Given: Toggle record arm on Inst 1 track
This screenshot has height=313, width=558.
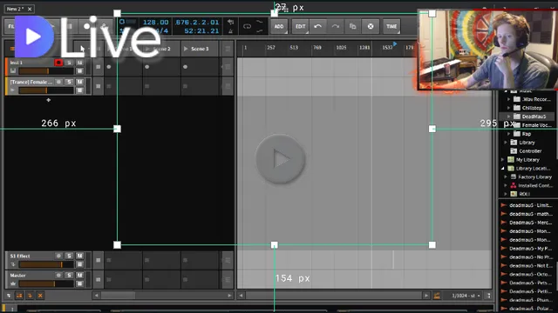Looking at the screenshot, I should (x=58, y=63).
